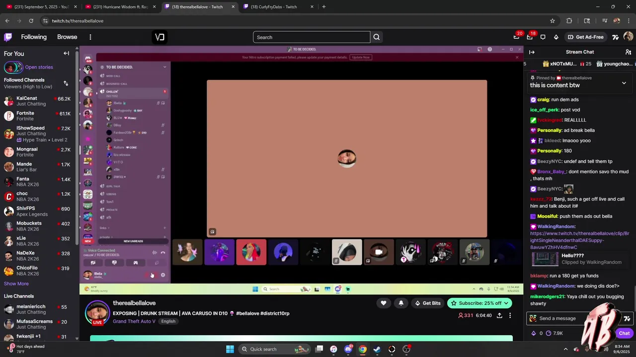Show hidden system tray icons
The image size is (636, 357).
565,349
